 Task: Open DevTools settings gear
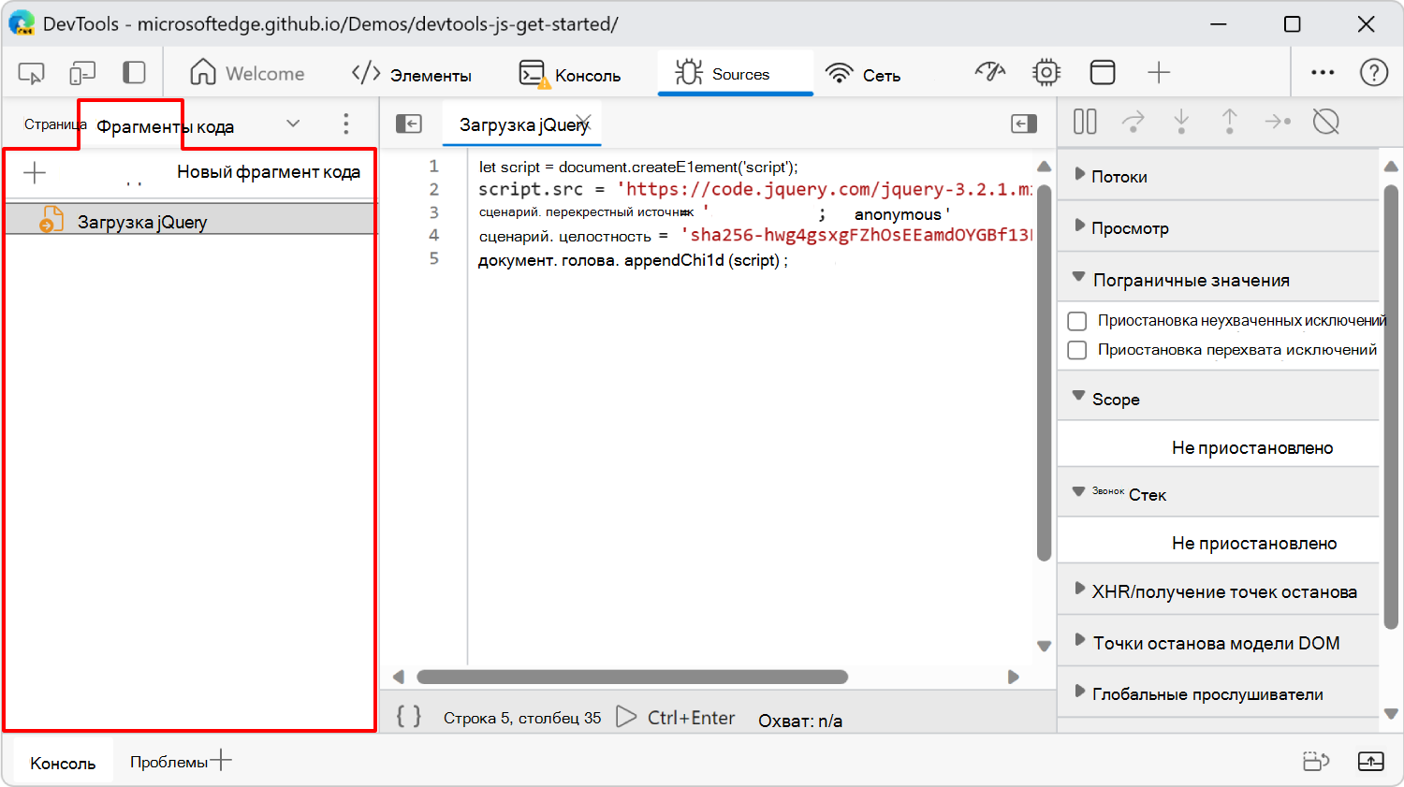pos(1046,71)
